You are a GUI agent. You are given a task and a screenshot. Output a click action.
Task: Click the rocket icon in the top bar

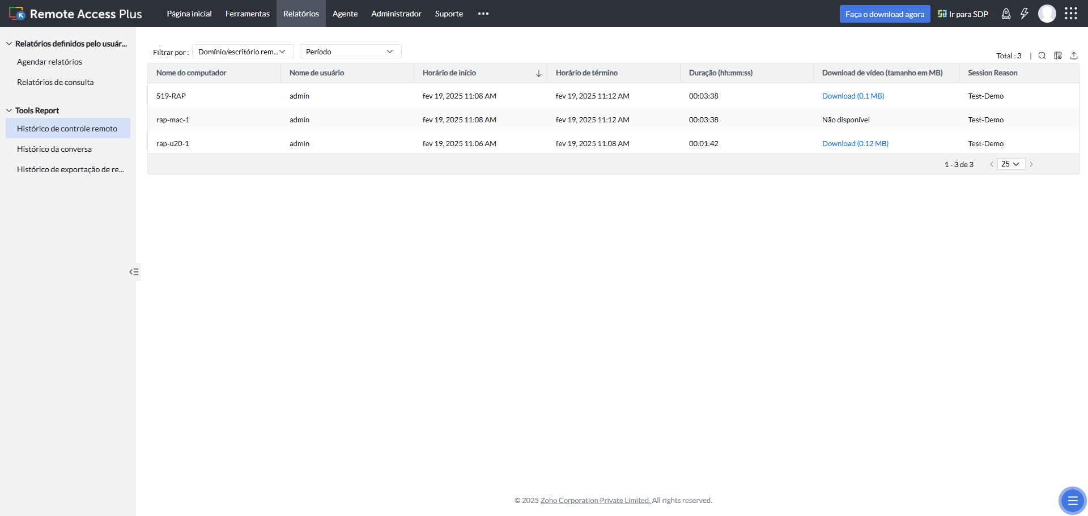[x=1006, y=14]
